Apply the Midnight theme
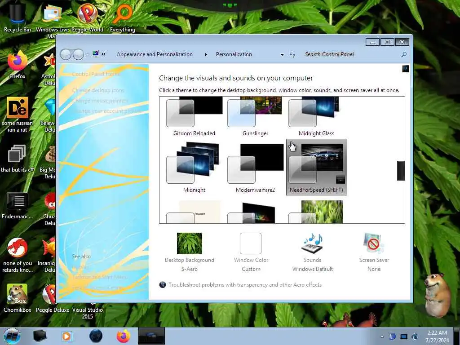 click(x=194, y=167)
